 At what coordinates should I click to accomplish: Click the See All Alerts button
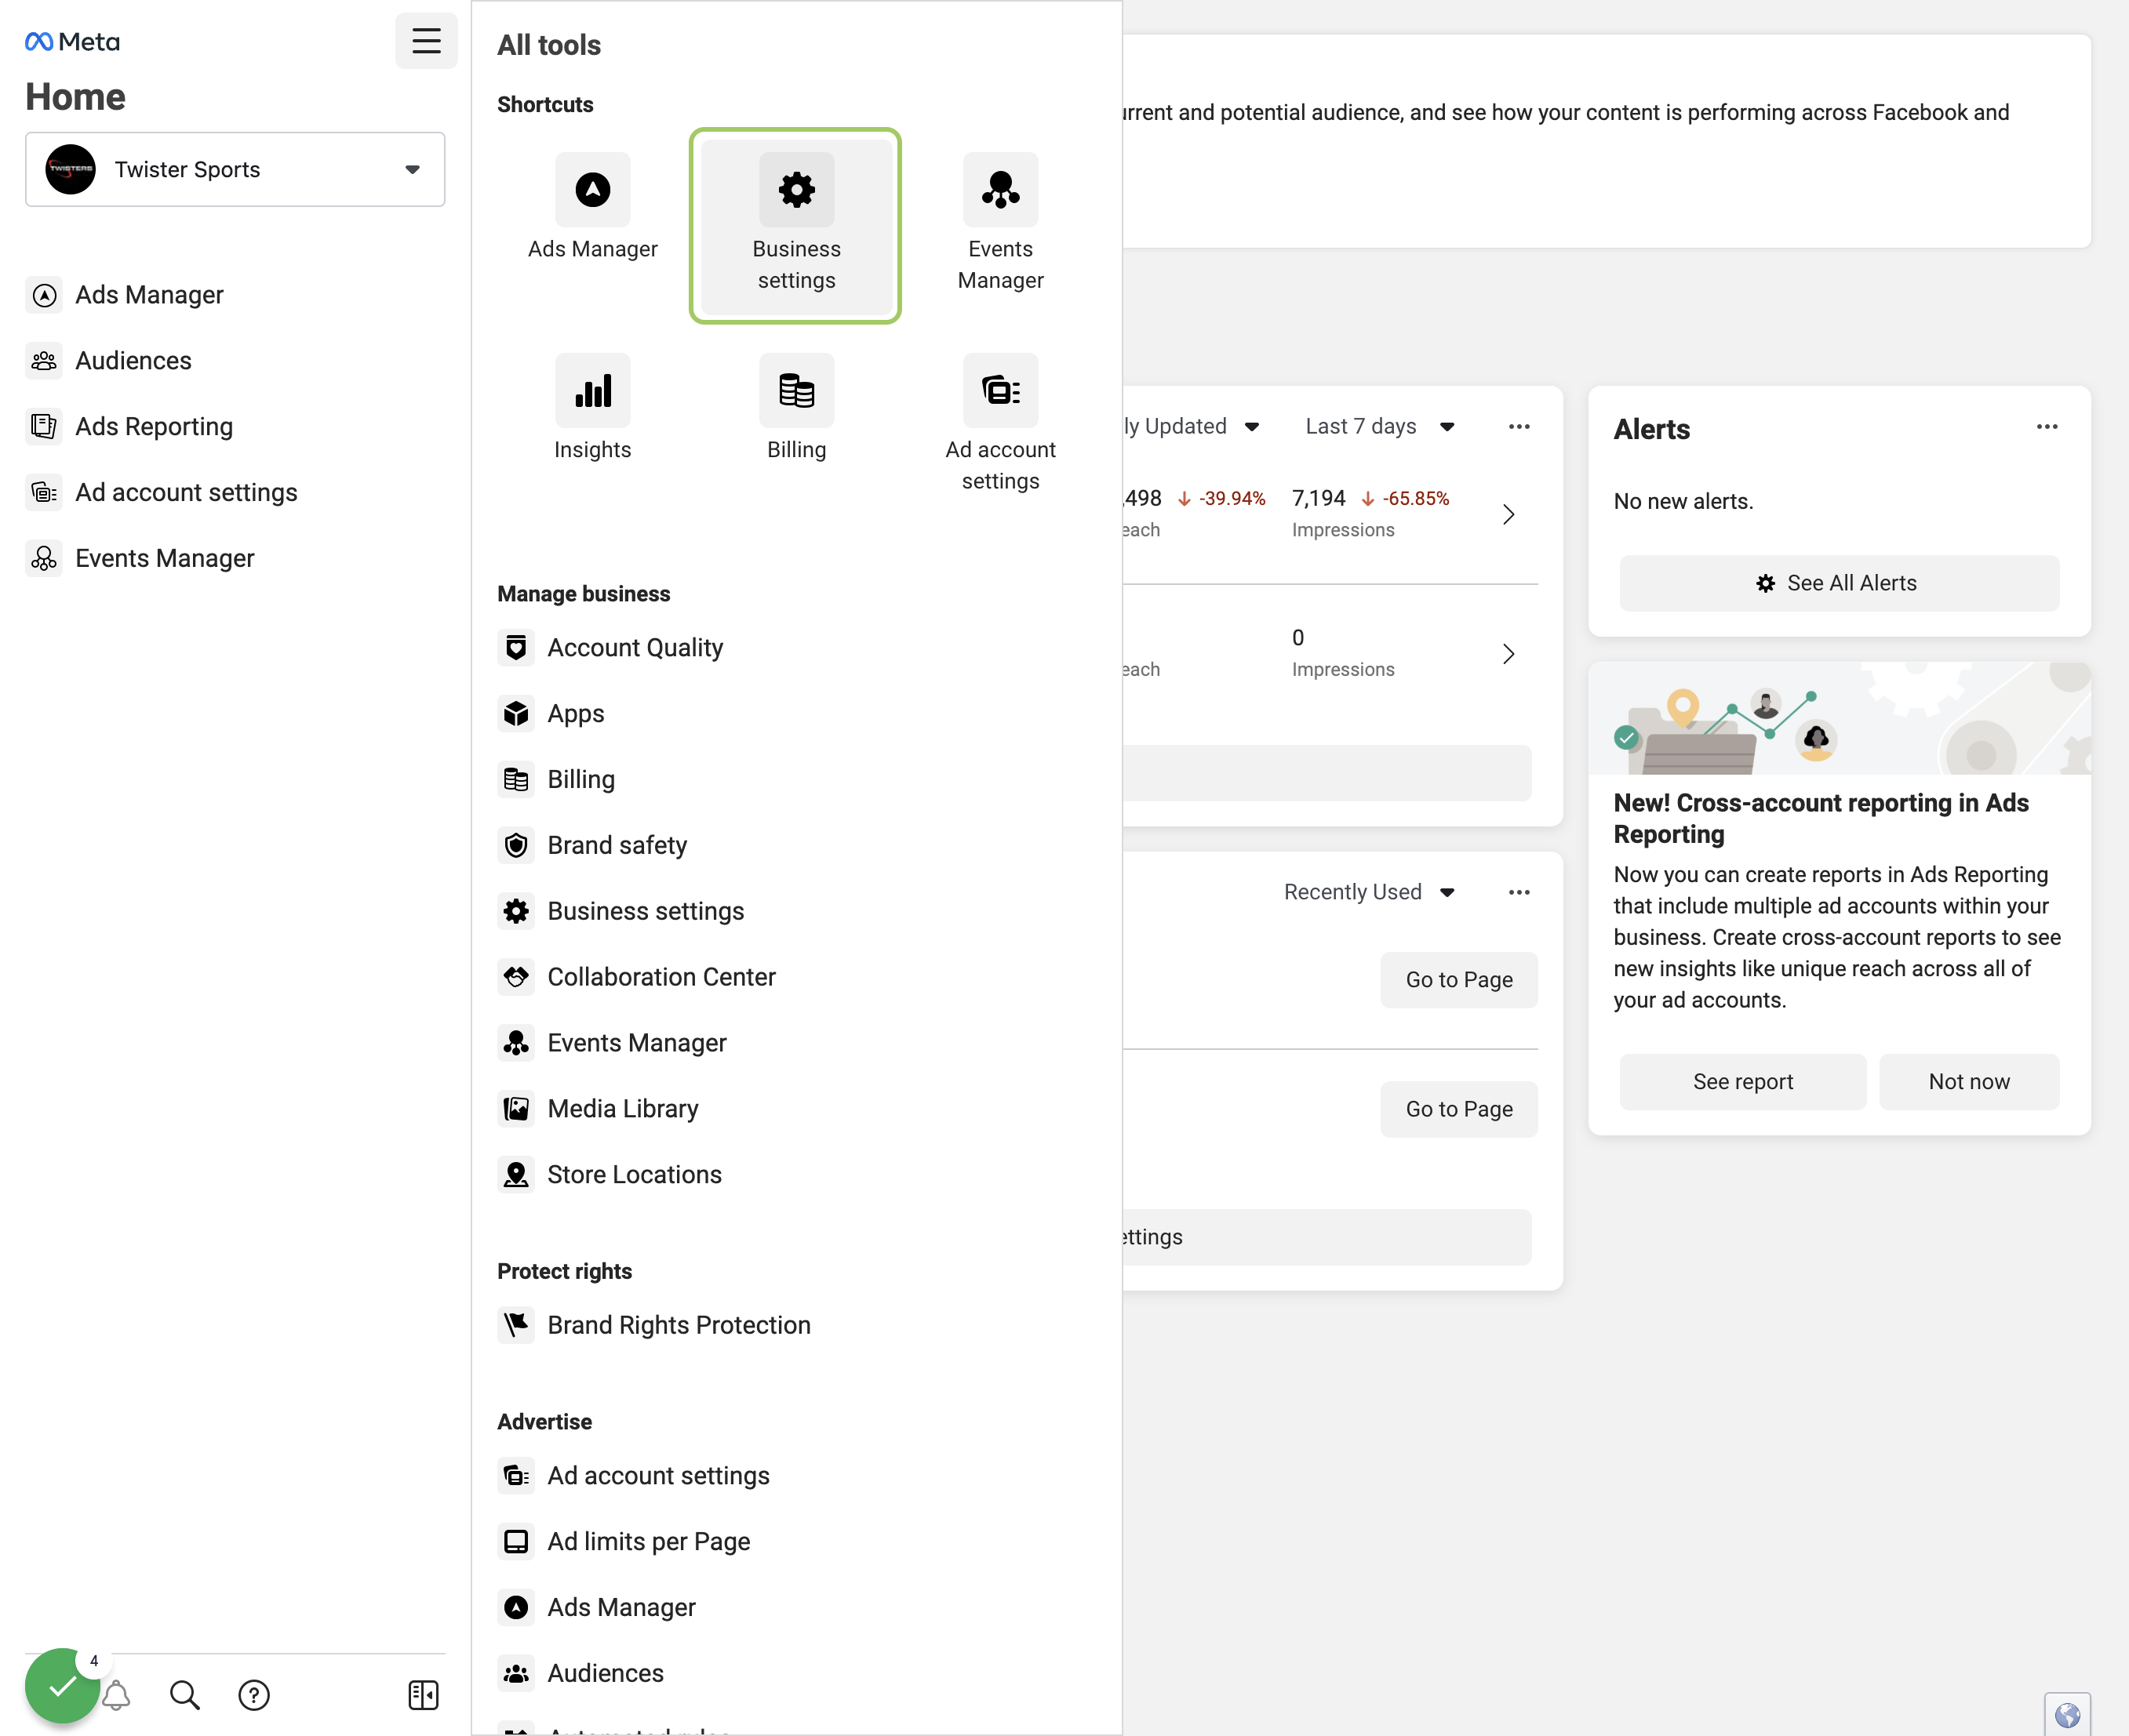click(x=1839, y=583)
